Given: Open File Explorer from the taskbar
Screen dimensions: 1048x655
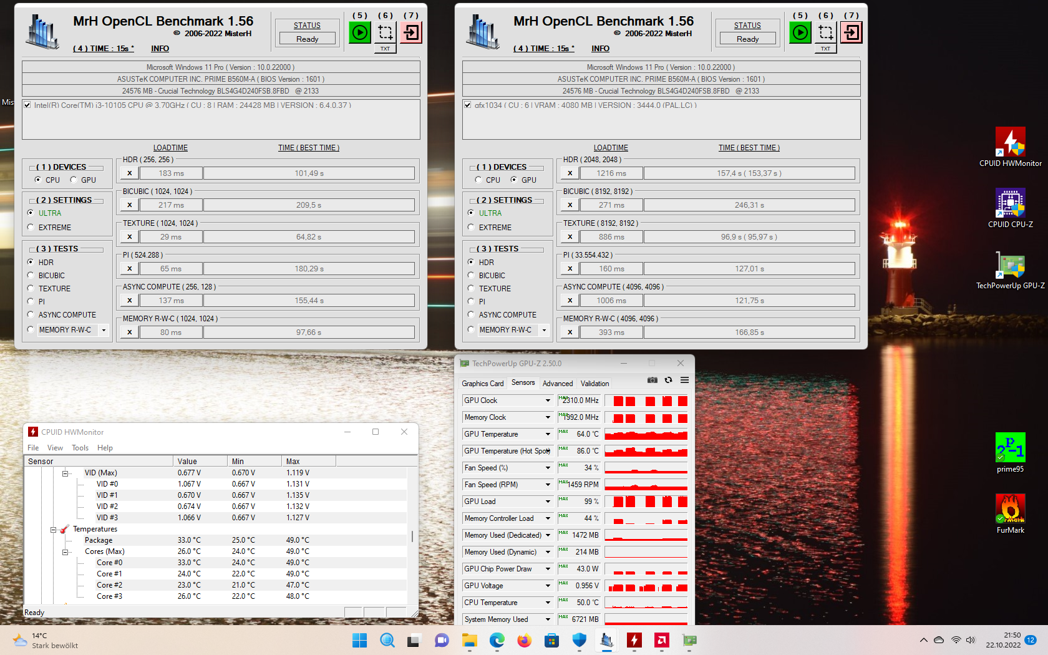Looking at the screenshot, I should pos(470,640).
